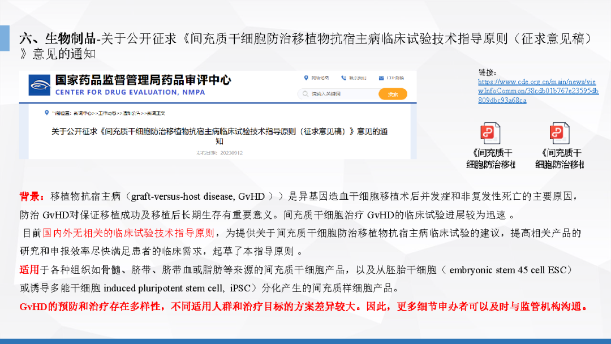This screenshot has width=611, height=344.
Task: Click the slide title 六、生物制品
Action: (x=58, y=38)
